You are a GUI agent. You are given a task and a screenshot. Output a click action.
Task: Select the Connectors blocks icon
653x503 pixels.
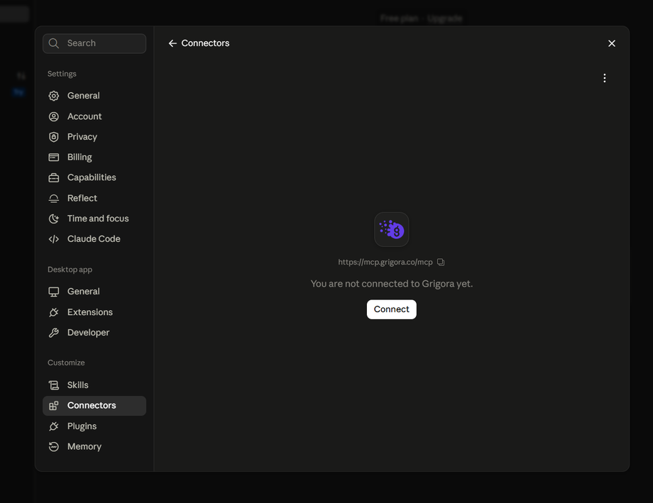tap(54, 406)
